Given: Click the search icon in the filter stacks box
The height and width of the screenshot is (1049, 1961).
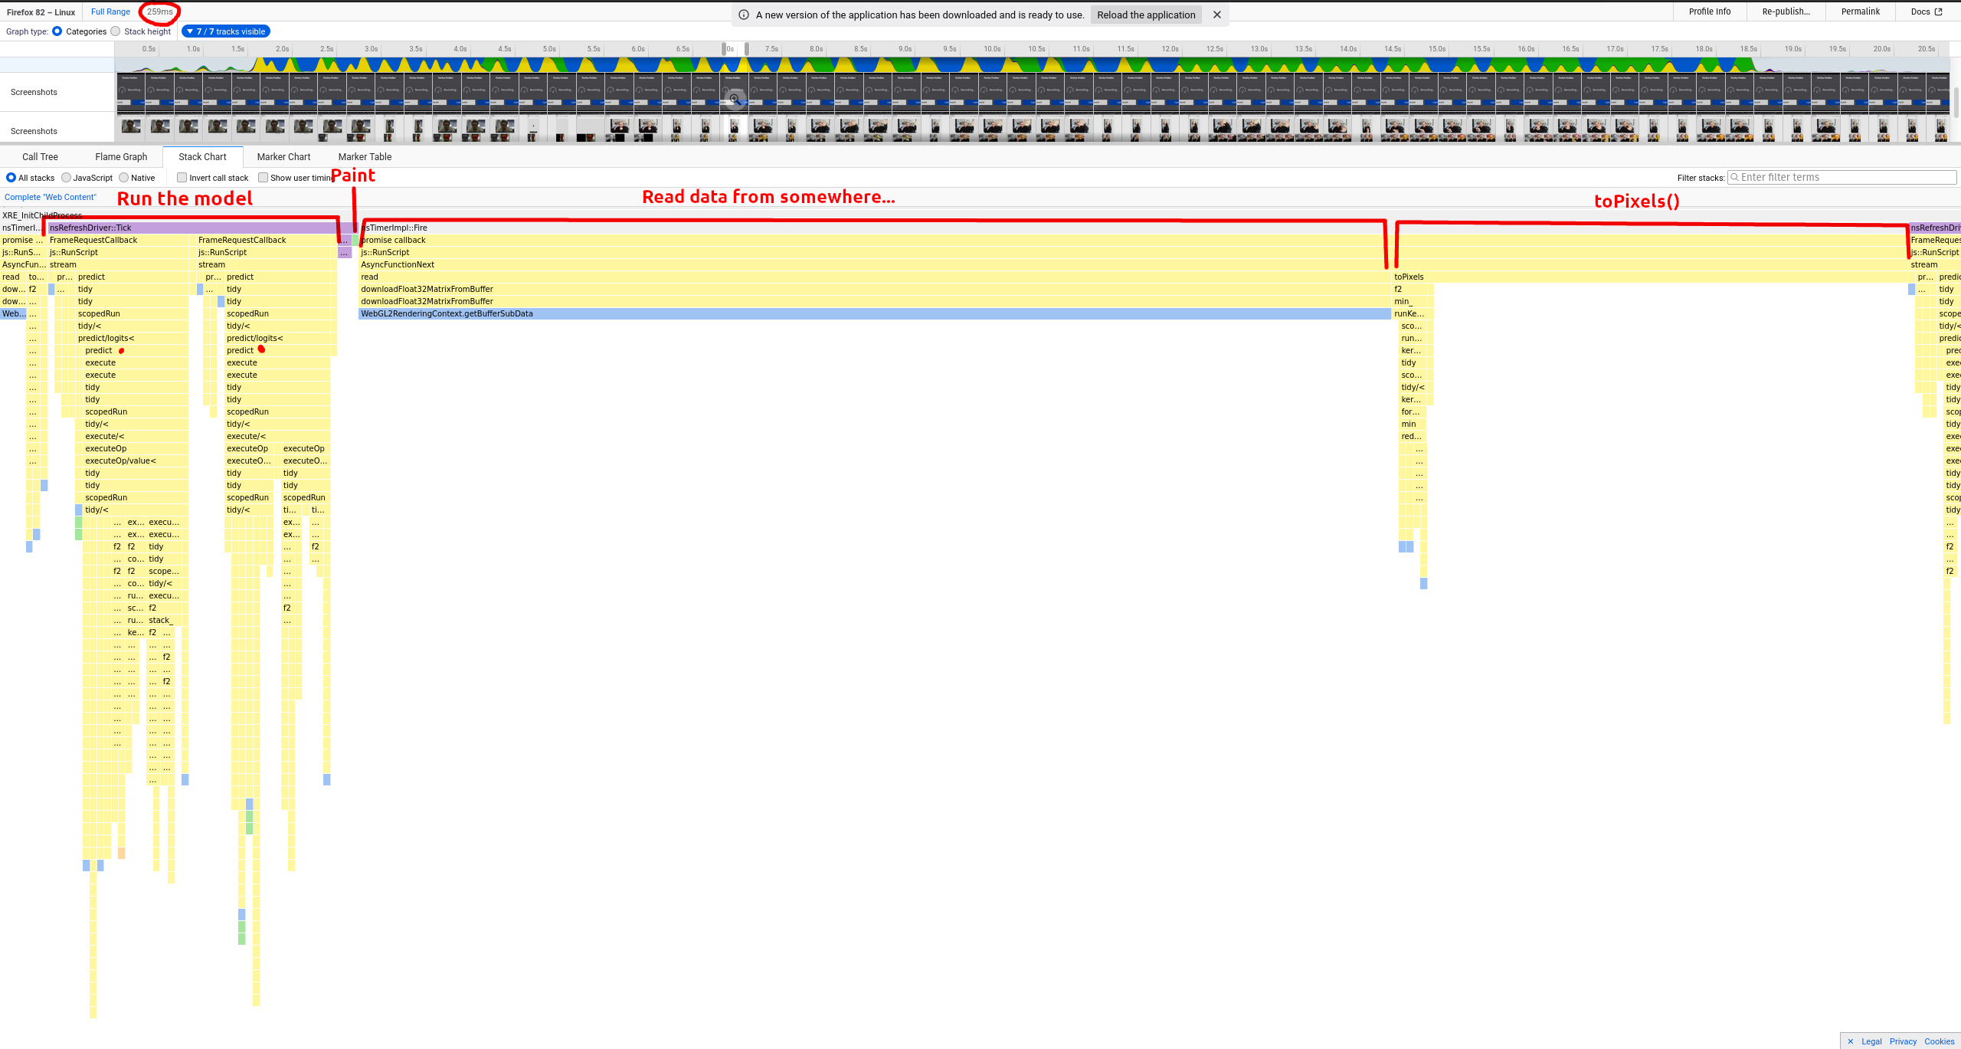Looking at the screenshot, I should coord(1735,177).
